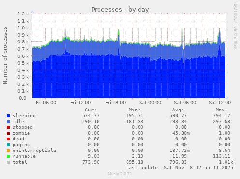240x179 pixels.
Task: Click the 'Sat 00:00' time axis label
Action: point(150,103)
